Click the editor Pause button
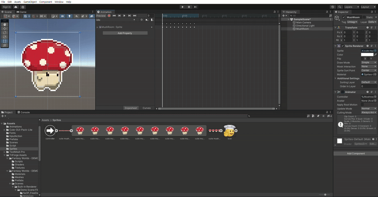Image resolution: width=378 pixels, height=197 pixels. pyautogui.click(x=189, y=7)
